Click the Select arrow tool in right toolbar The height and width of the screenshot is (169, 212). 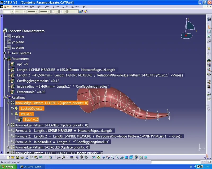click(209, 27)
